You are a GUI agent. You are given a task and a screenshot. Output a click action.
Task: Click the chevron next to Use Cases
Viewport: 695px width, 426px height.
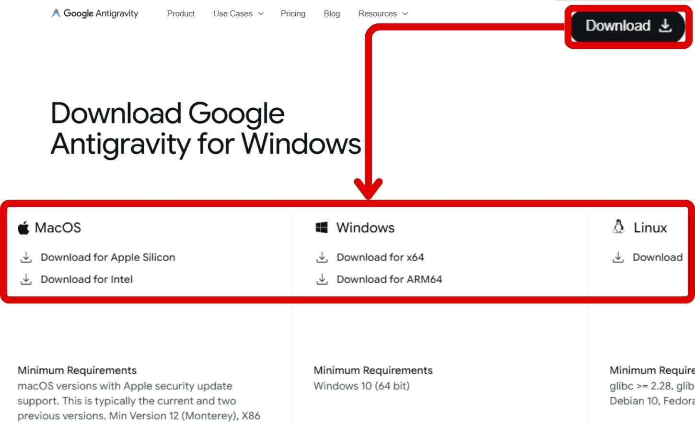click(x=260, y=14)
